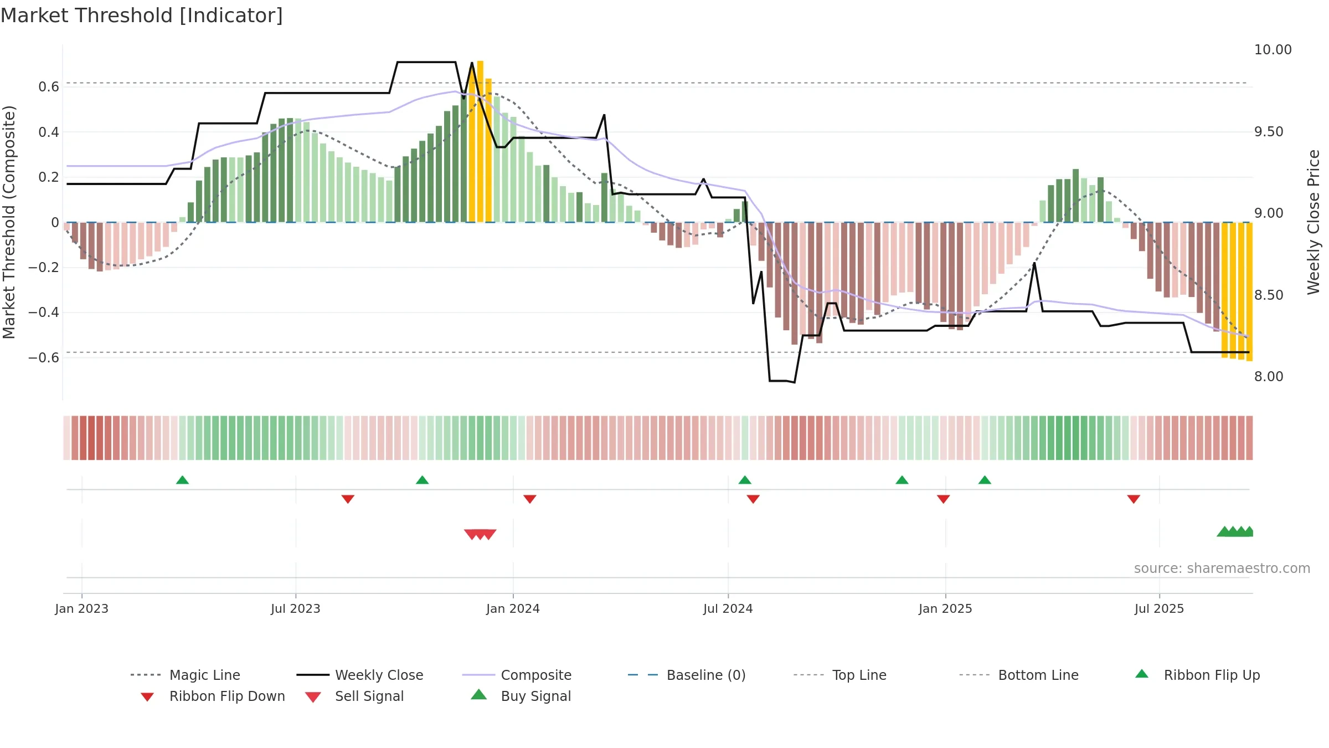The image size is (1329, 748).
Task: Click the −0.2 composite axis label
Action: [x=44, y=268]
